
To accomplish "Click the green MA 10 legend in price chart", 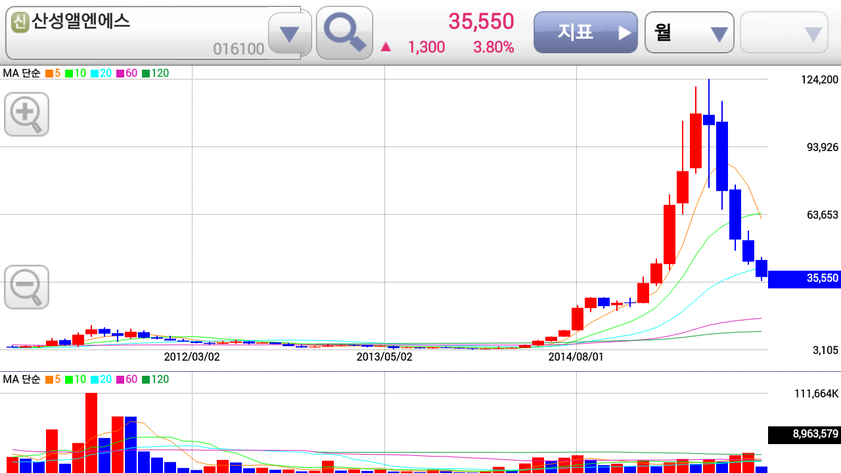I will (x=76, y=73).
